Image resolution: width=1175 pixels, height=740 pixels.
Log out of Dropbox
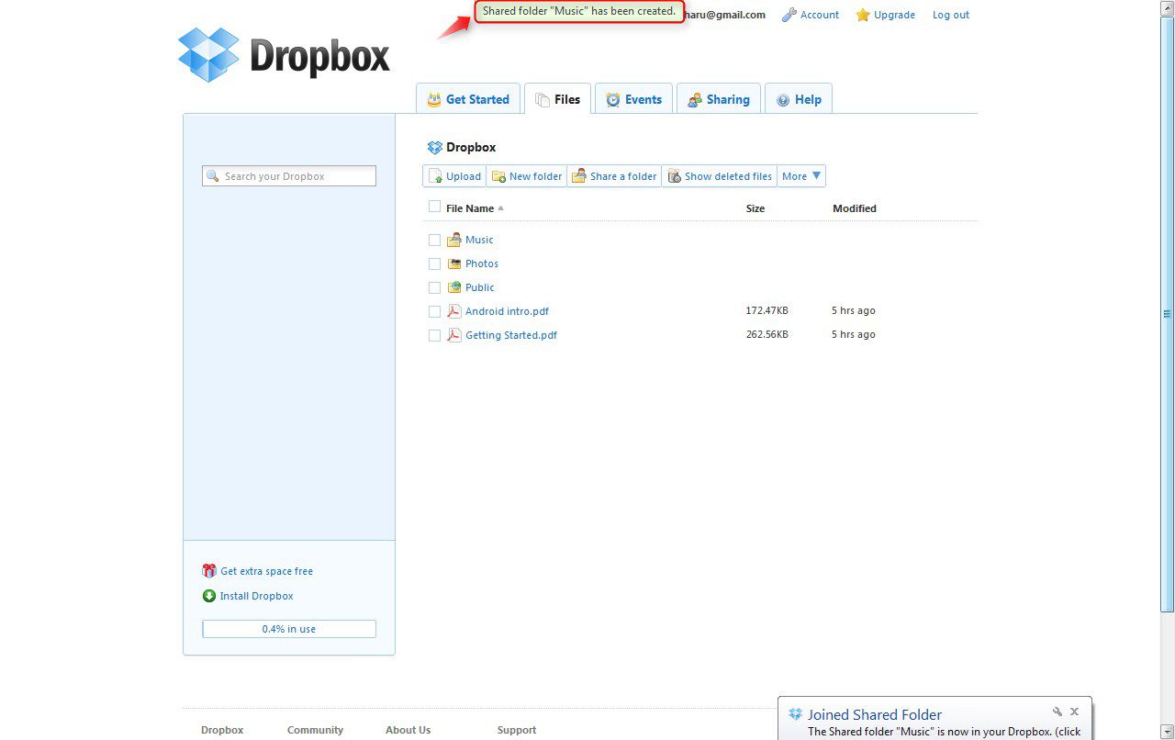coord(951,15)
